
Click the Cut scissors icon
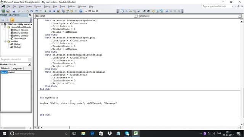[19, 11]
